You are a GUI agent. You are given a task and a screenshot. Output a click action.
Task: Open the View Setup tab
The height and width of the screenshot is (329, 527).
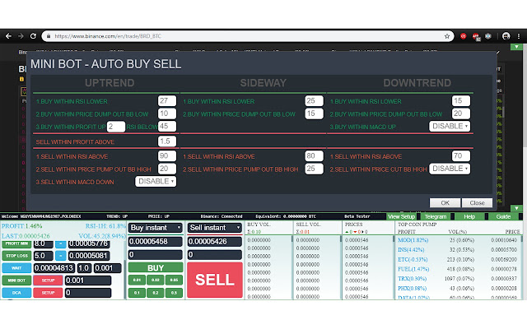click(x=401, y=216)
